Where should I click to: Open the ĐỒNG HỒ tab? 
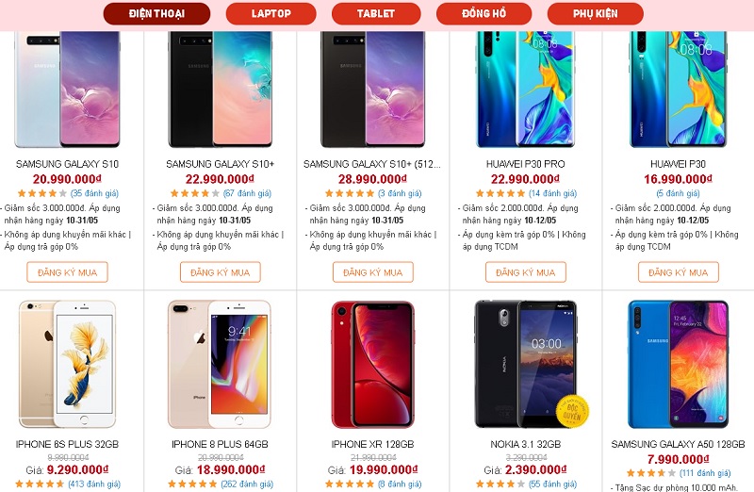point(484,13)
